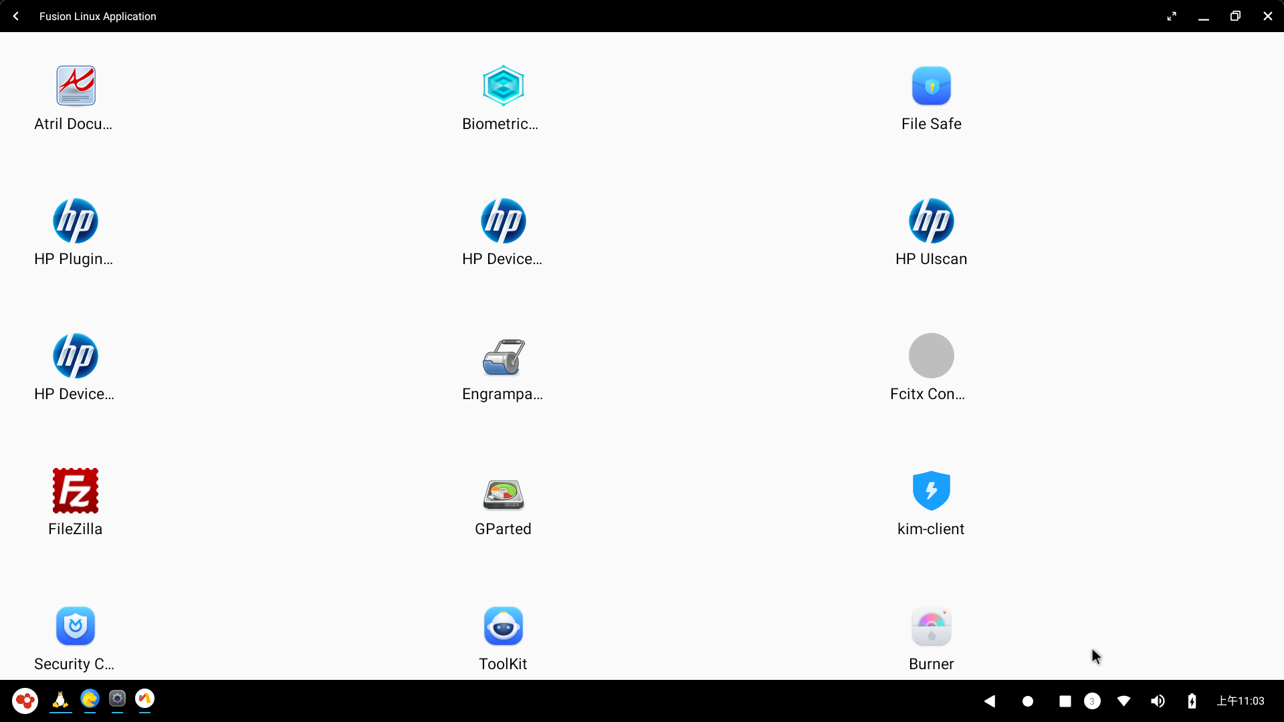Open the gear settings taskbar icon
This screenshot has width=1284, height=722.
(117, 699)
